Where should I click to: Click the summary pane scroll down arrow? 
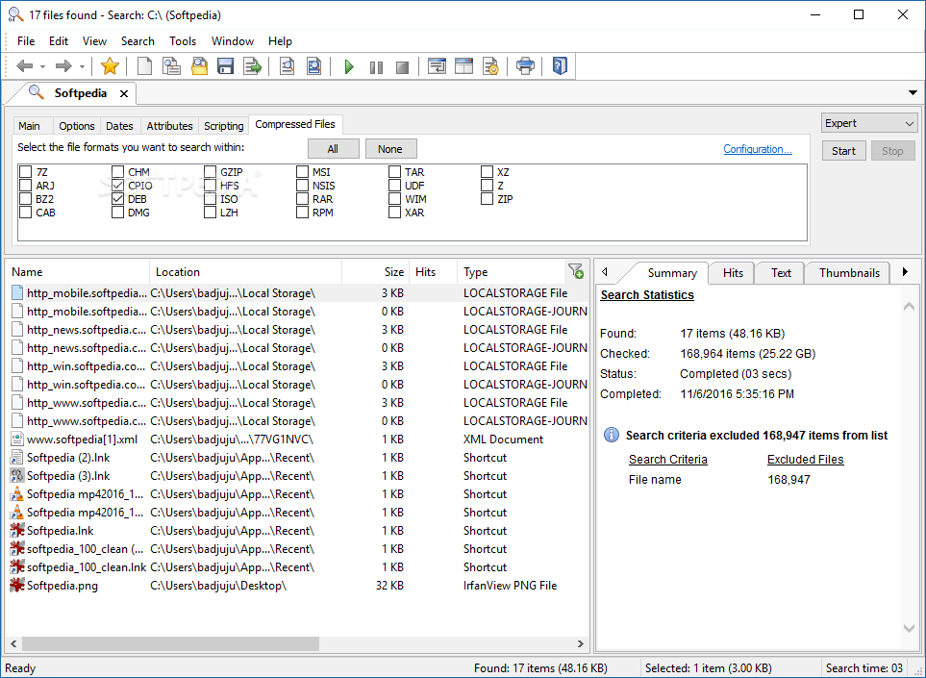click(x=910, y=628)
